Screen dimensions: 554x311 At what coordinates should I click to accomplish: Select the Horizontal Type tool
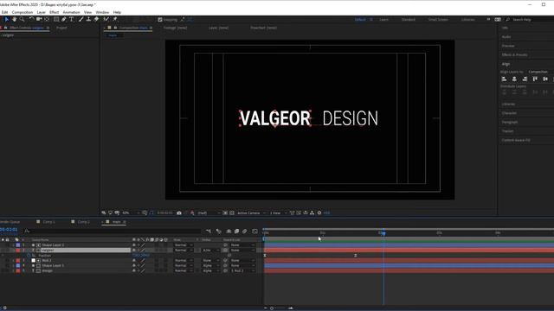point(71,19)
